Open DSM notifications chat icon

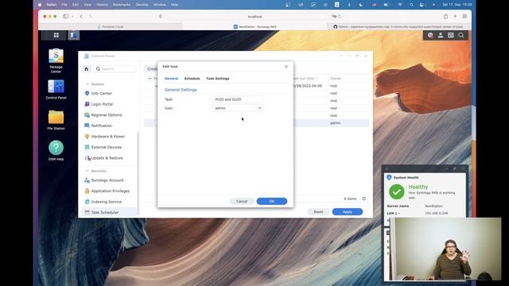430,35
